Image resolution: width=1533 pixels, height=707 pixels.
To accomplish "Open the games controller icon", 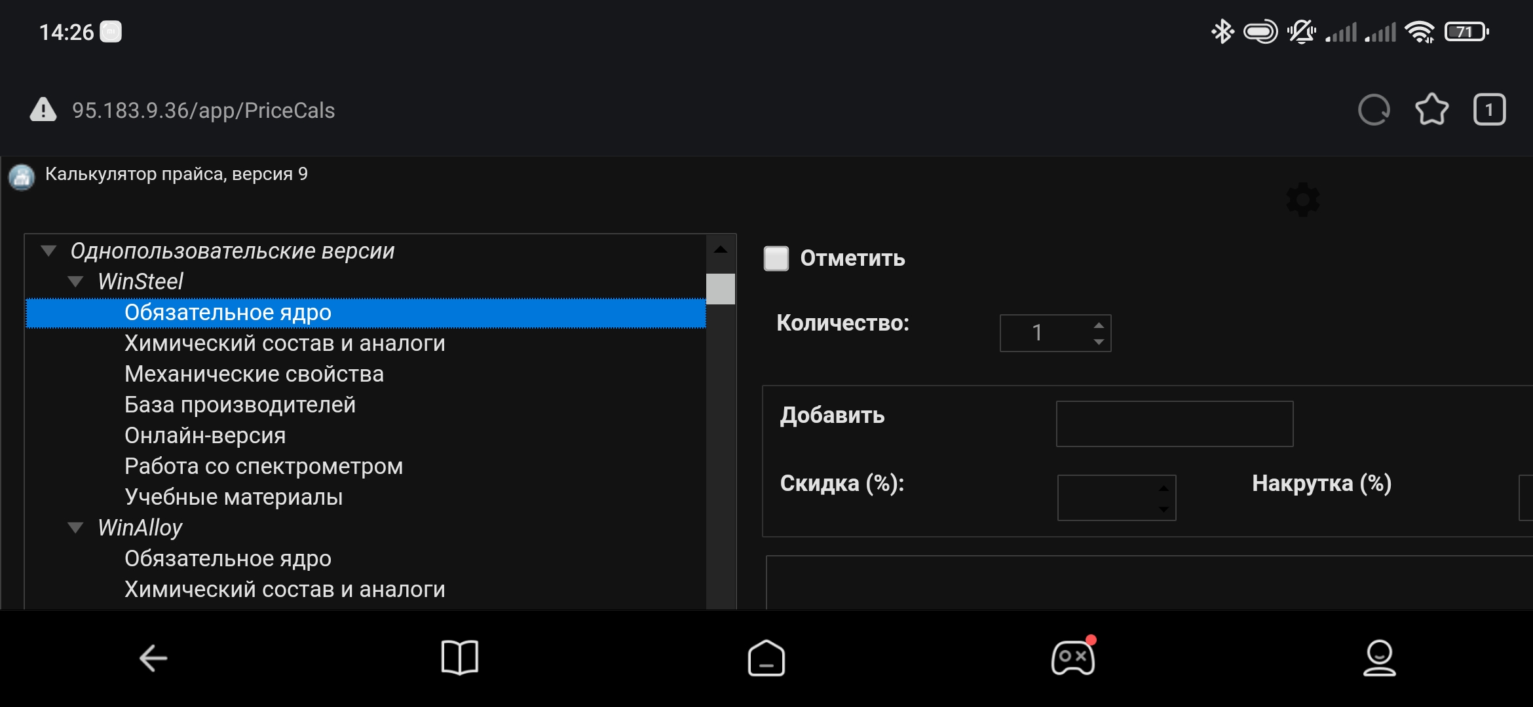I will pyautogui.click(x=1072, y=658).
